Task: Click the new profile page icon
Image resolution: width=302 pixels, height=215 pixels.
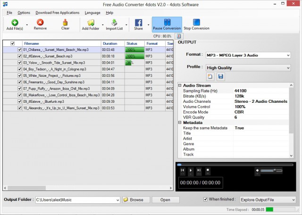Action: coord(210,77)
